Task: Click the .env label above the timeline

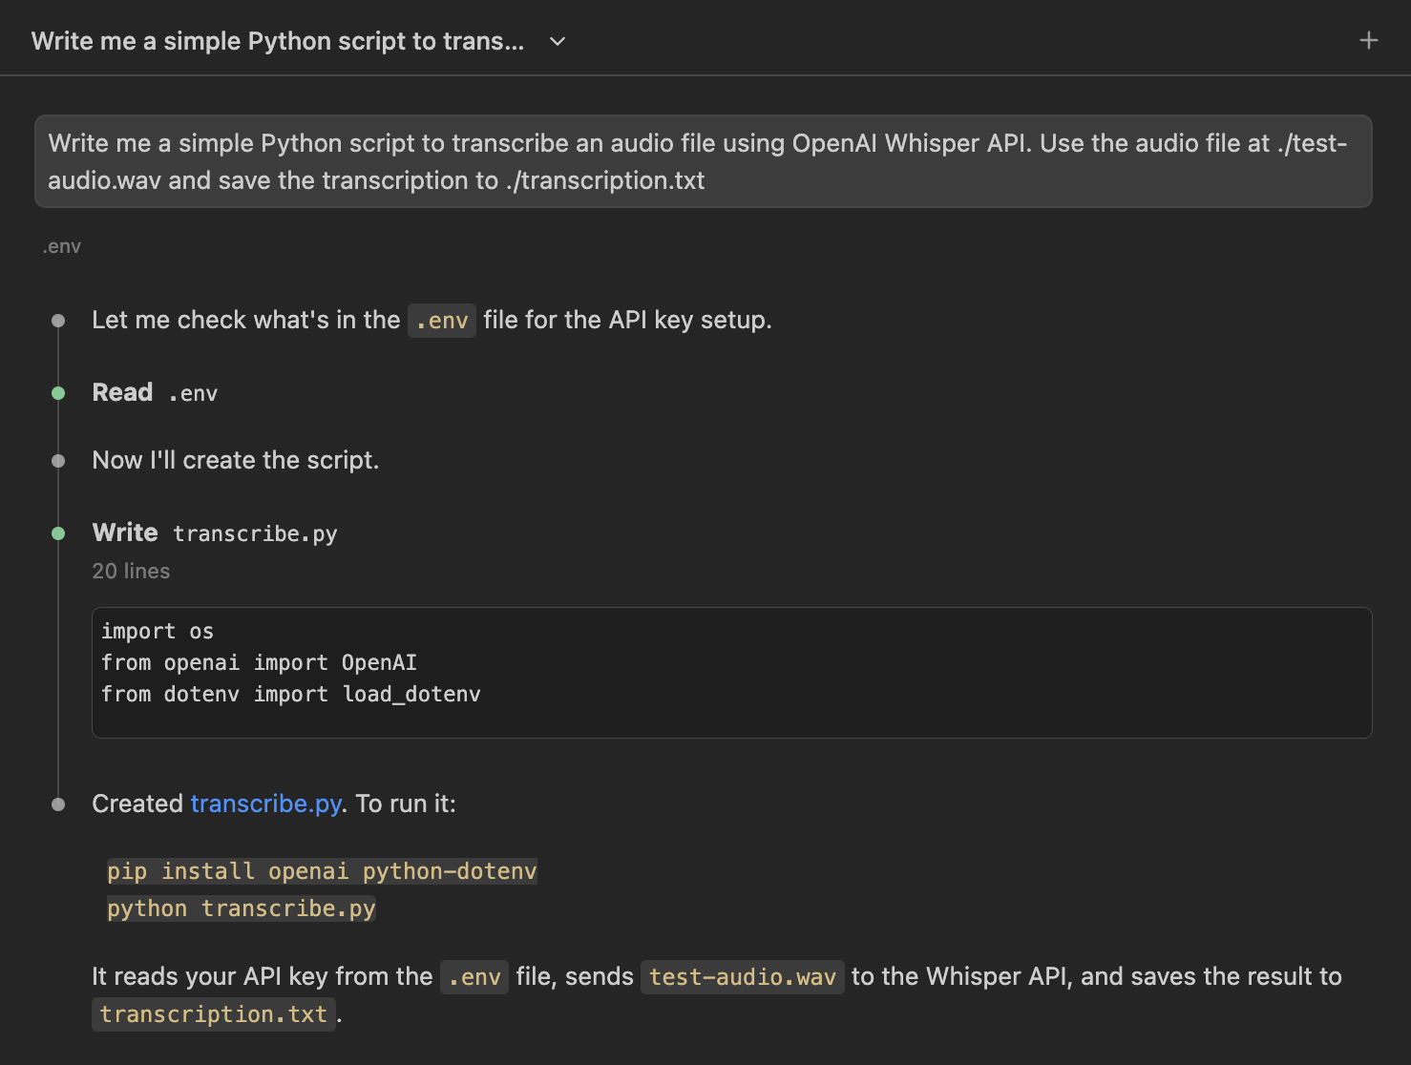Action: 61,245
